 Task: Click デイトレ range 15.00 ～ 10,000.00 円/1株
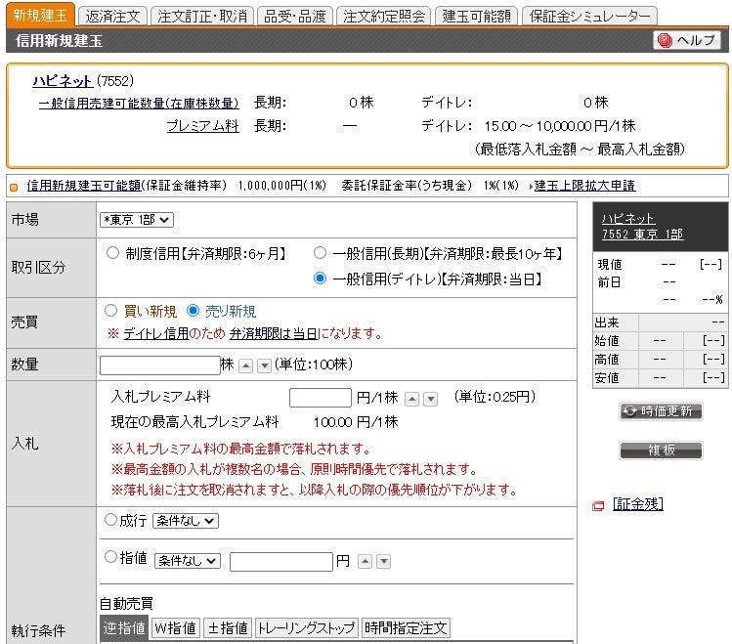coord(560,126)
